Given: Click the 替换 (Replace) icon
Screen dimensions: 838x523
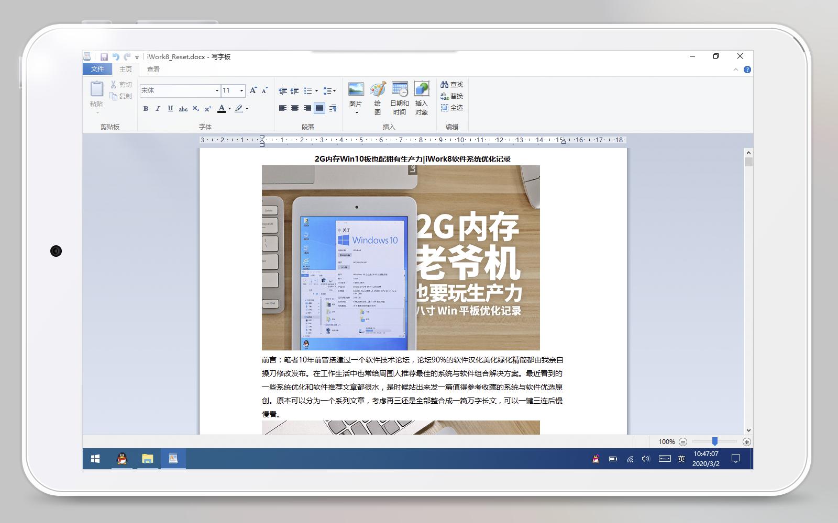Looking at the screenshot, I should tap(453, 95).
